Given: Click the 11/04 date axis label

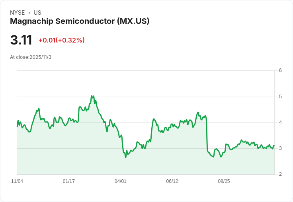Looking at the screenshot, I should tap(17, 181).
